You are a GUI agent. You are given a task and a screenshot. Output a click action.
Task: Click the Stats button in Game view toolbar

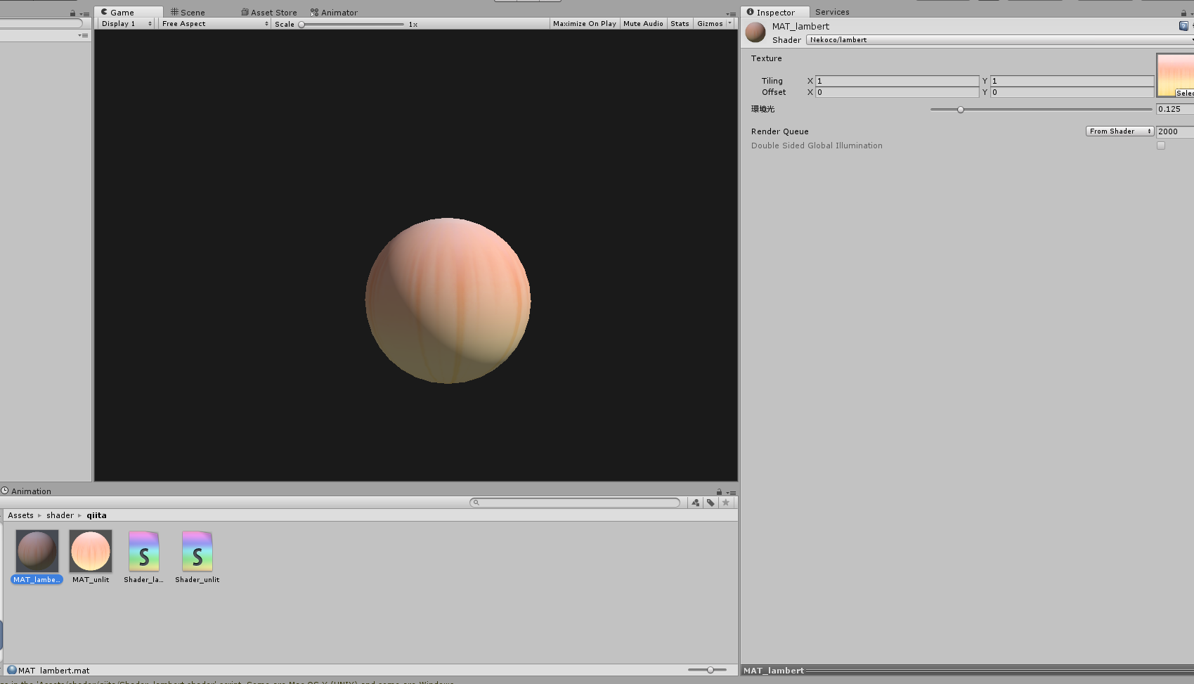click(679, 23)
